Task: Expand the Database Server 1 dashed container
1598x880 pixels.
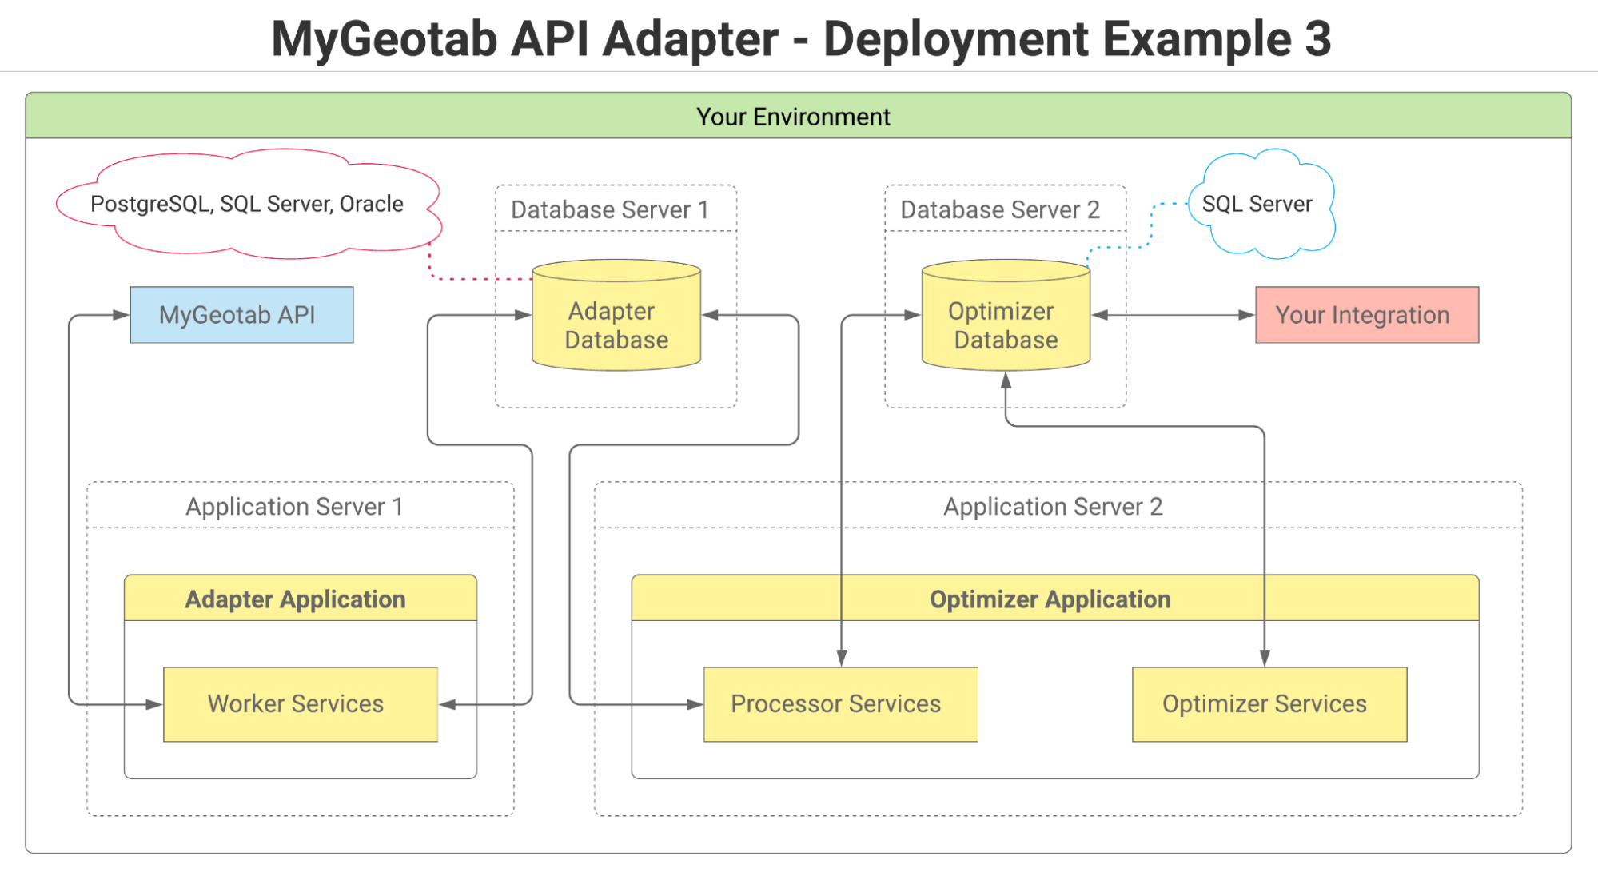Action: pyautogui.click(x=612, y=209)
